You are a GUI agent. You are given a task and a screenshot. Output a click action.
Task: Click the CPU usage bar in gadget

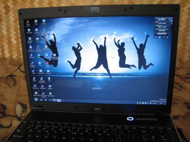point(161,23)
